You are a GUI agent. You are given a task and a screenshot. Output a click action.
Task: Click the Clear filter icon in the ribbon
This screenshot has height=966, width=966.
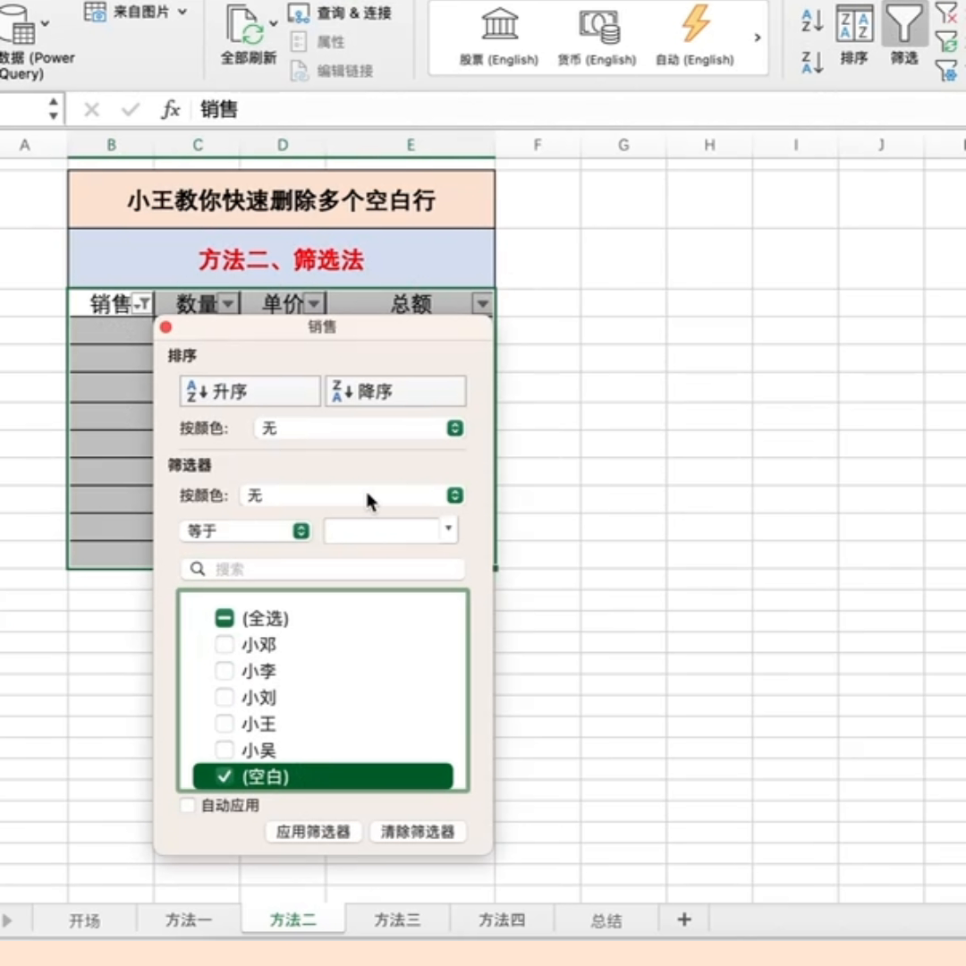(x=947, y=13)
